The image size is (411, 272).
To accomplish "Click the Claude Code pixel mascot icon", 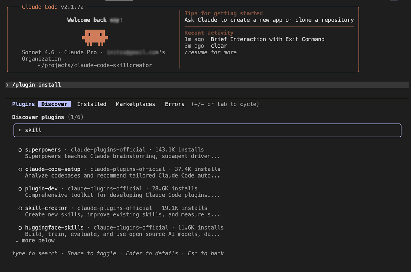I will coord(95,37).
